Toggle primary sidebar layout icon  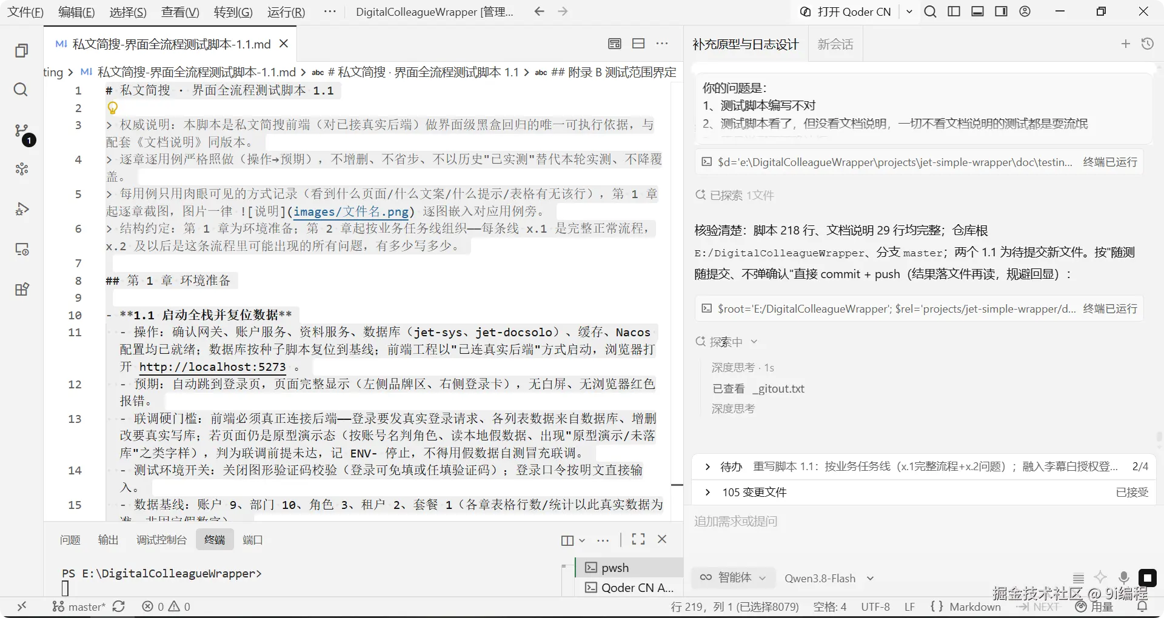tap(954, 12)
